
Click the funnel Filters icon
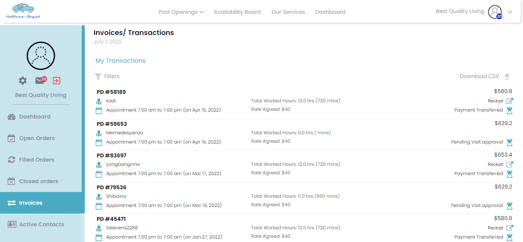(x=98, y=77)
